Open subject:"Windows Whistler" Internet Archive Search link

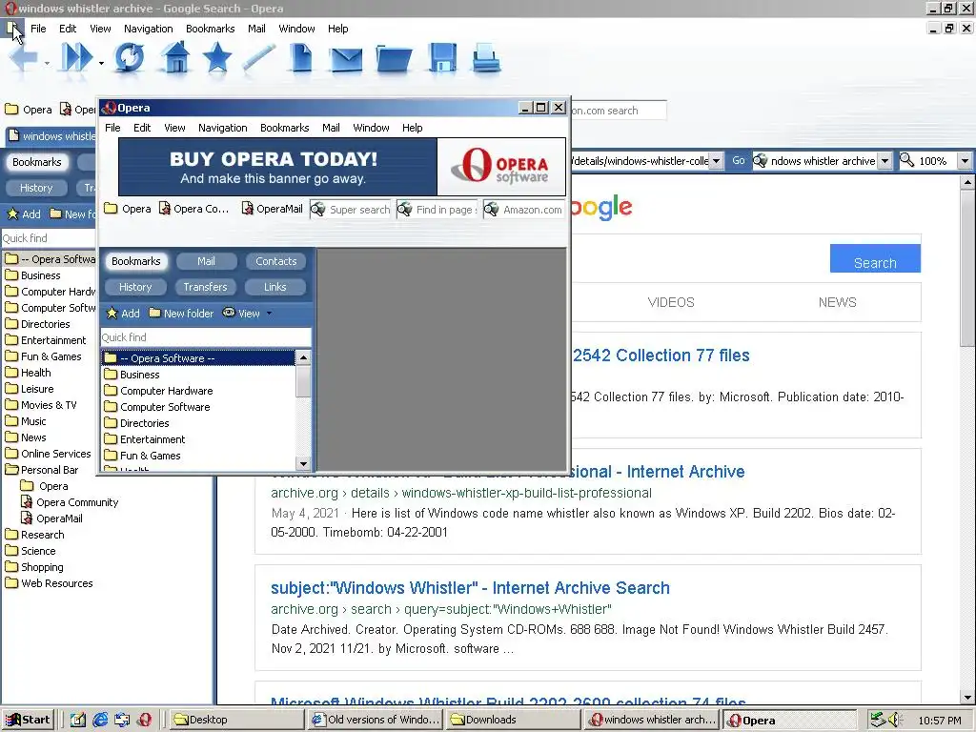pyautogui.click(x=470, y=587)
